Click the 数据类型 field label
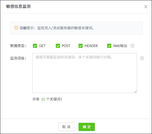 tap(18, 46)
